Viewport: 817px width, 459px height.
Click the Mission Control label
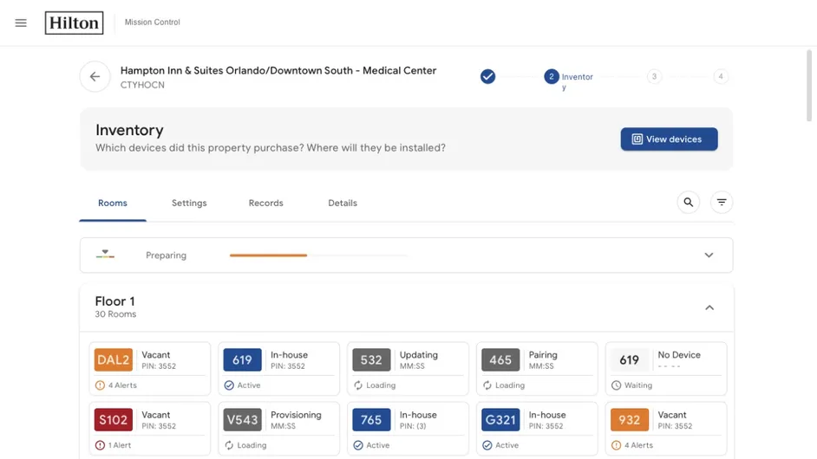click(152, 23)
